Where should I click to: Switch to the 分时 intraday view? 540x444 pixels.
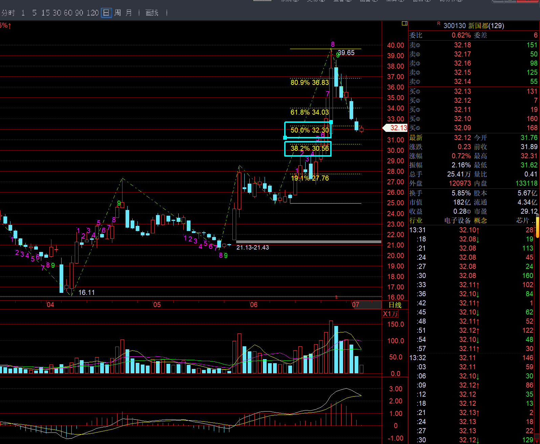8,13
